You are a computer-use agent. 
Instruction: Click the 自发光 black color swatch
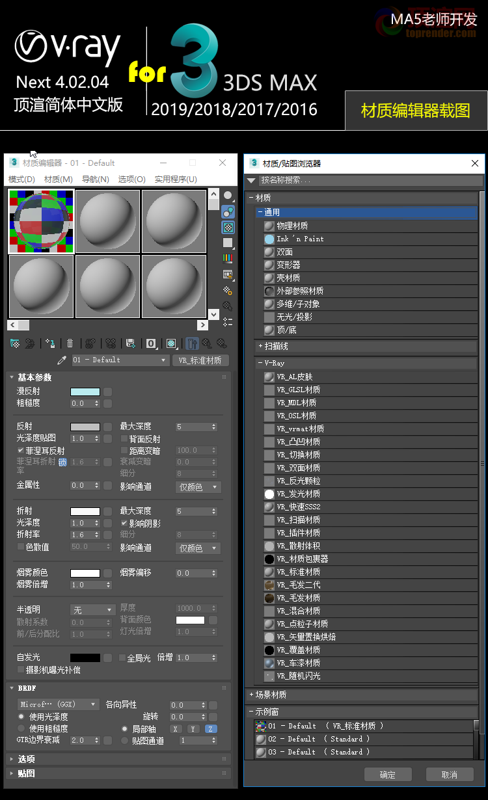coord(85,658)
